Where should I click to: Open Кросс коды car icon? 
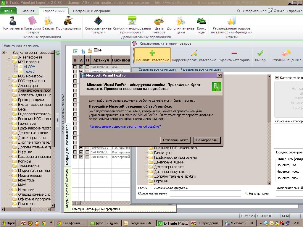[x=201, y=21]
